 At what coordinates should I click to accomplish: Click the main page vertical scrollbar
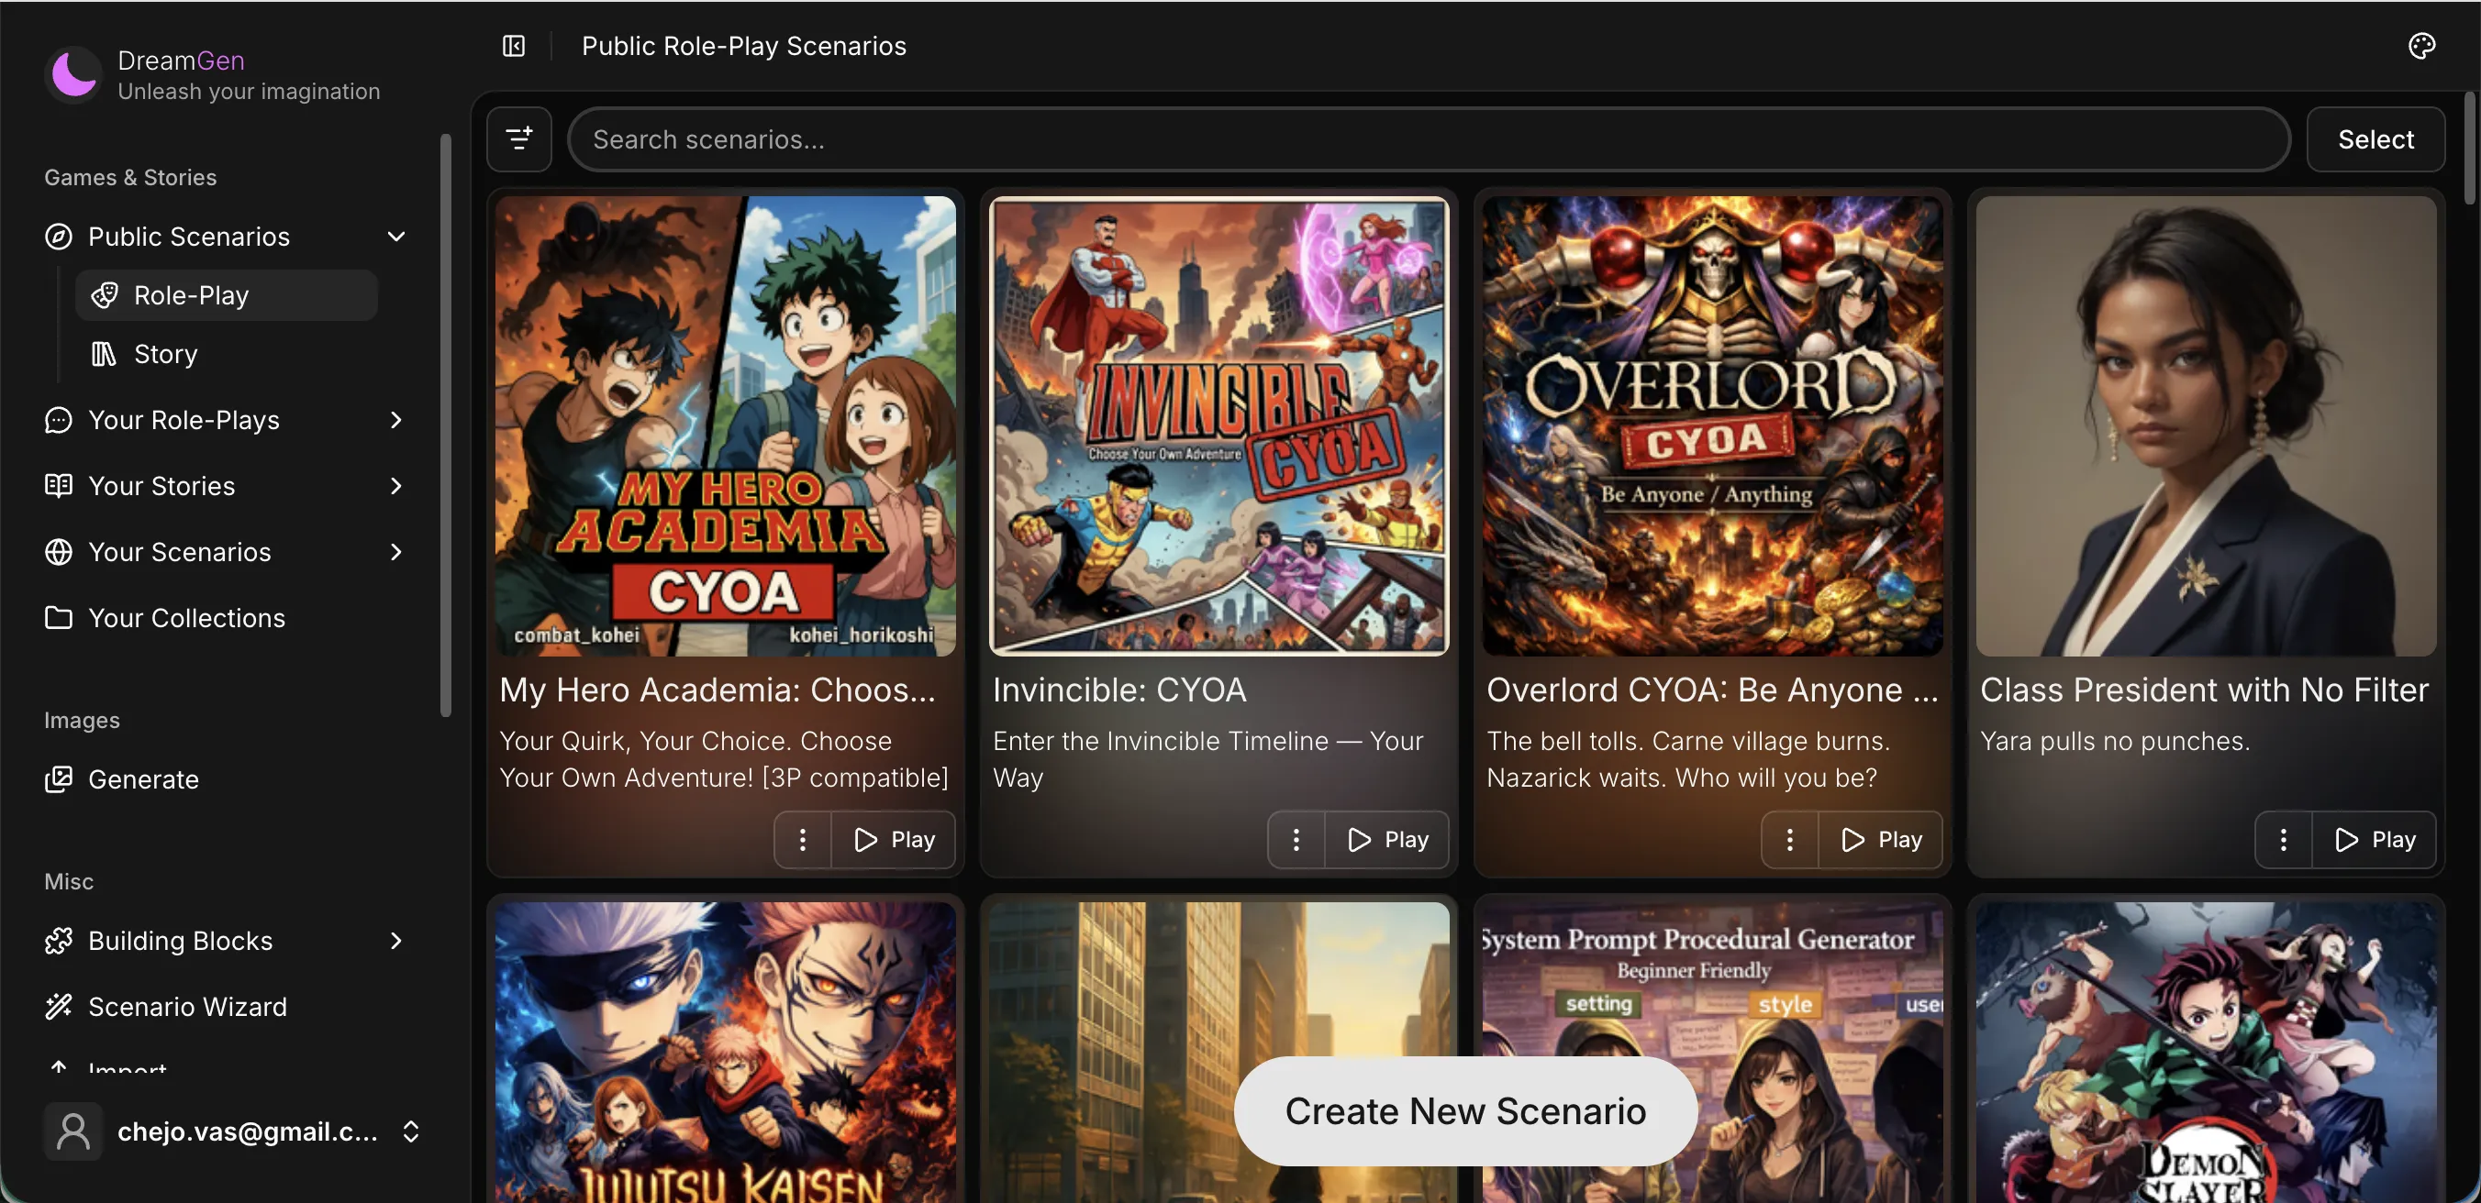pos(2470,149)
